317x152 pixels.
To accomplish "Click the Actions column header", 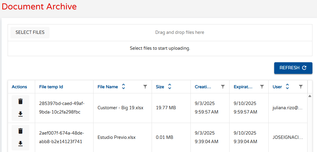I will (x=19, y=87).
